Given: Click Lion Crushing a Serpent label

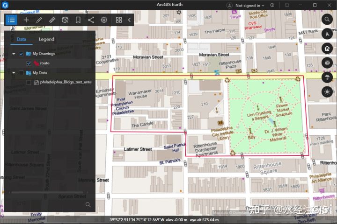Looking at the screenshot, I should pyautogui.click(x=259, y=115).
